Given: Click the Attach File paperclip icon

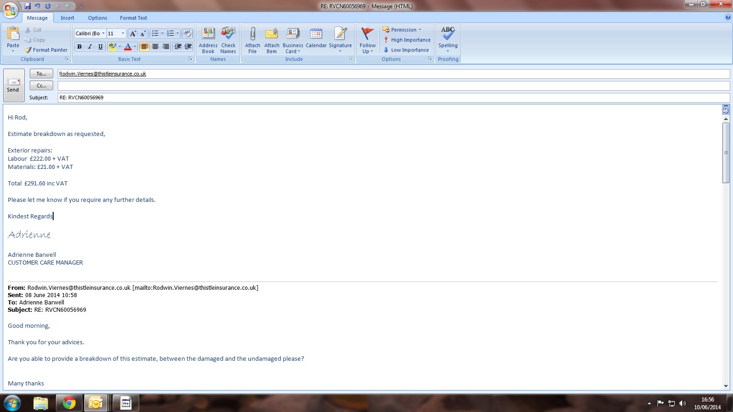Looking at the screenshot, I should 252,34.
